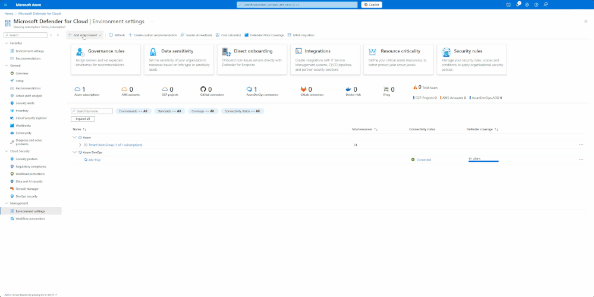This screenshot has width=594, height=297.
Task: Open Overview in the sidebar
Action: coord(21,73)
